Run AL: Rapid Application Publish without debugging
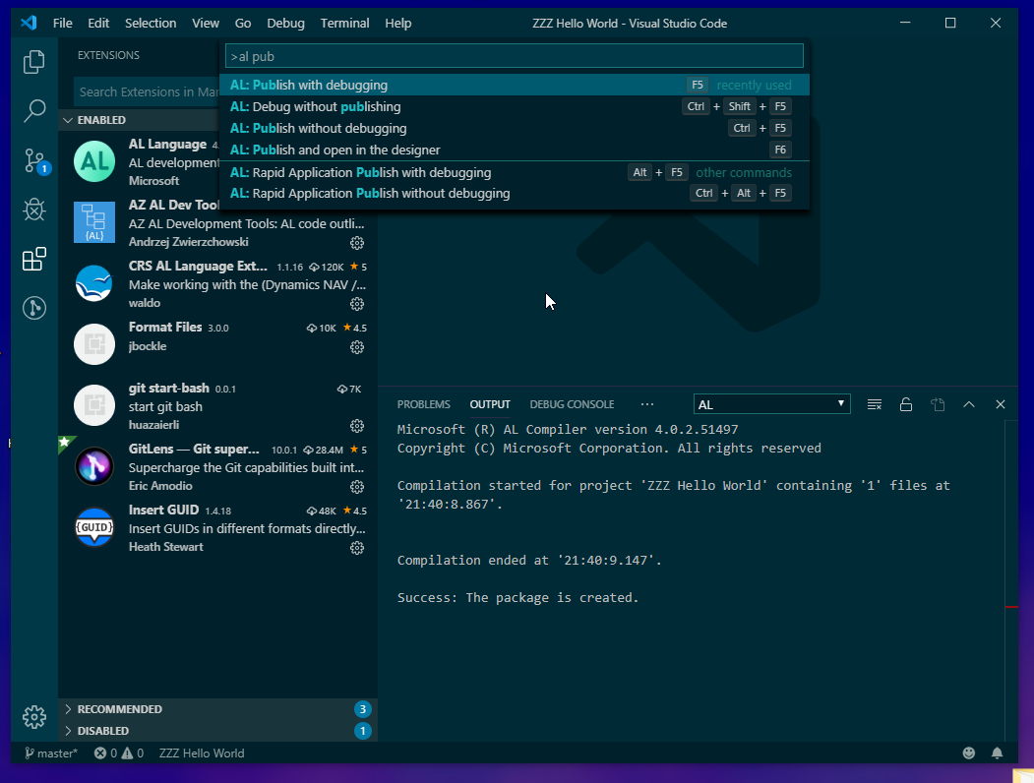Image resolution: width=1034 pixels, height=783 pixels. [515, 193]
